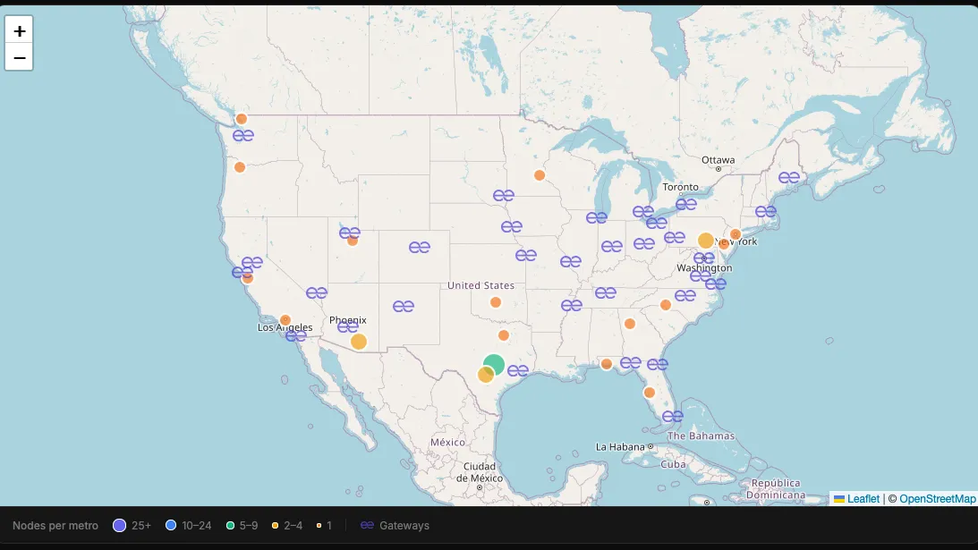Select the gateway marker near Raleigh, North Carolina

[685, 296]
